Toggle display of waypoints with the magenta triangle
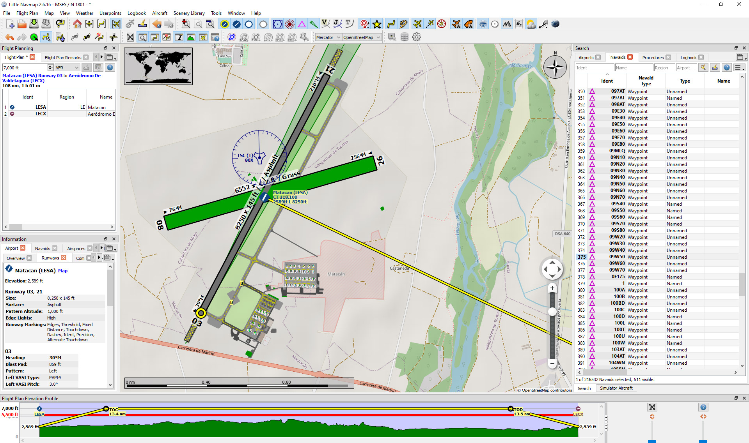Viewport: 749px width, 443px height. coord(302,24)
